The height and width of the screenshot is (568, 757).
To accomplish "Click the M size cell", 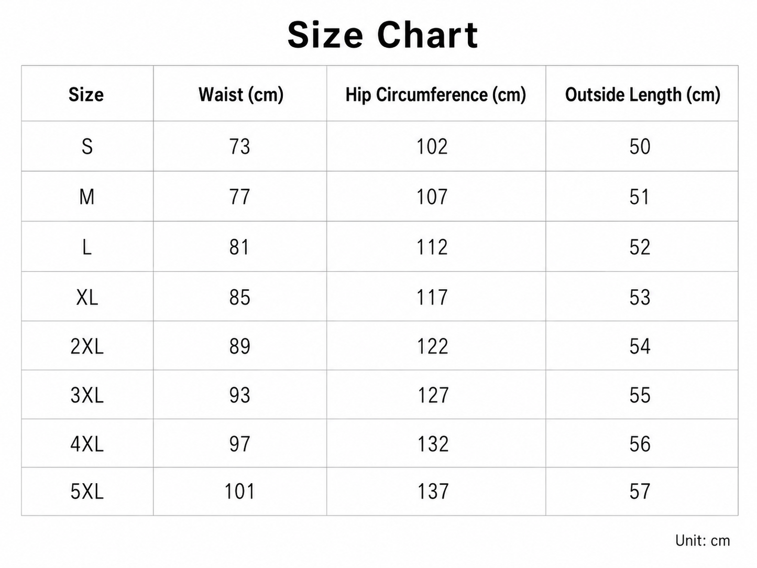I will tap(87, 197).
